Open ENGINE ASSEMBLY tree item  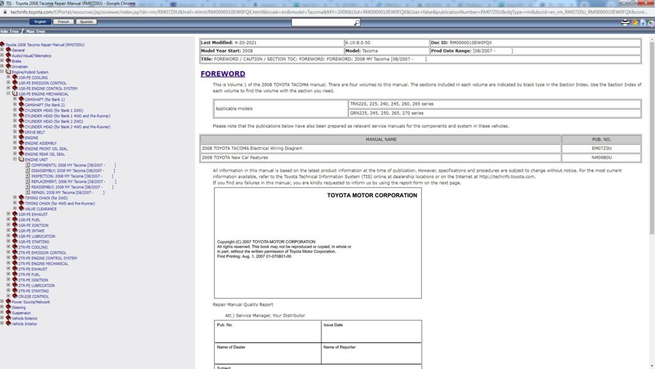40,143
